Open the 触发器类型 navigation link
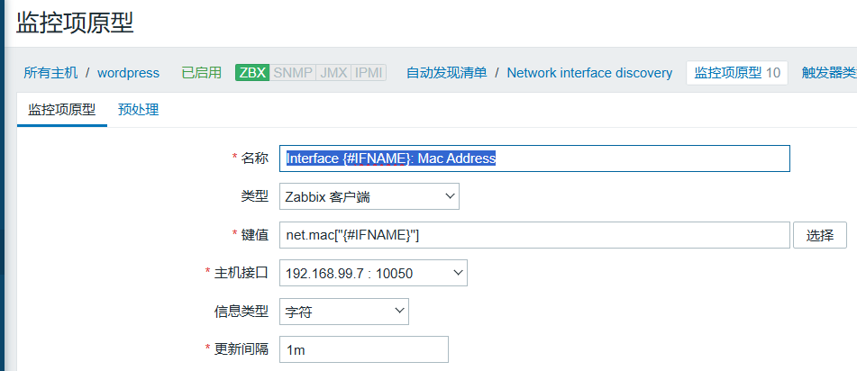Viewport: 857px width, 371px height. [829, 73]
